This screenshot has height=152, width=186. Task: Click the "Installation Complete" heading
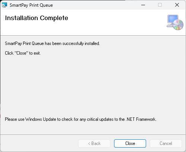37,18
